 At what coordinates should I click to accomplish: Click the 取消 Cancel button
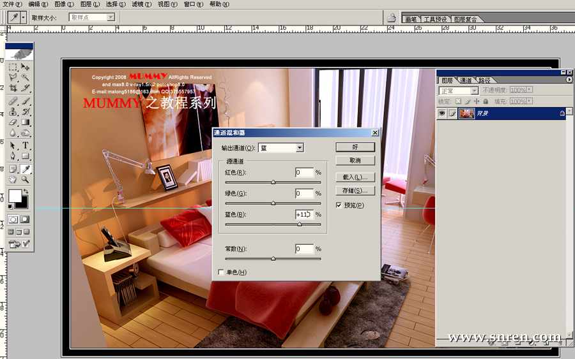[355, 160]
